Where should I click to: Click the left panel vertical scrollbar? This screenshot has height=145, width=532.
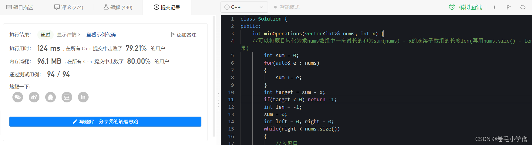point(214,76)
